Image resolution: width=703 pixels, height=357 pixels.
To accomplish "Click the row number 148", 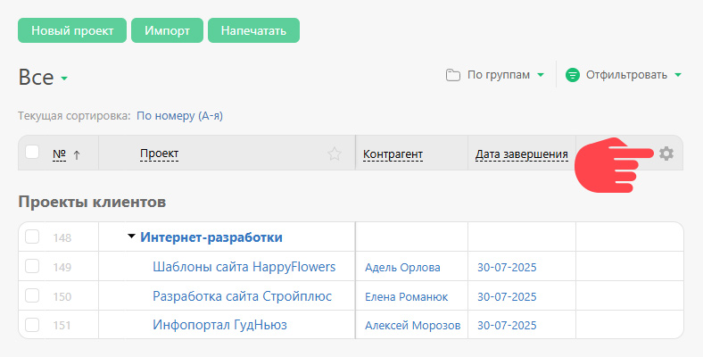I will tap(62, 237).
